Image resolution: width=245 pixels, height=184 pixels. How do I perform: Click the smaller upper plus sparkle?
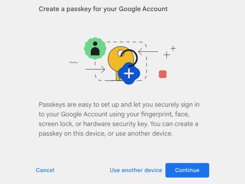tap(173, 48)
